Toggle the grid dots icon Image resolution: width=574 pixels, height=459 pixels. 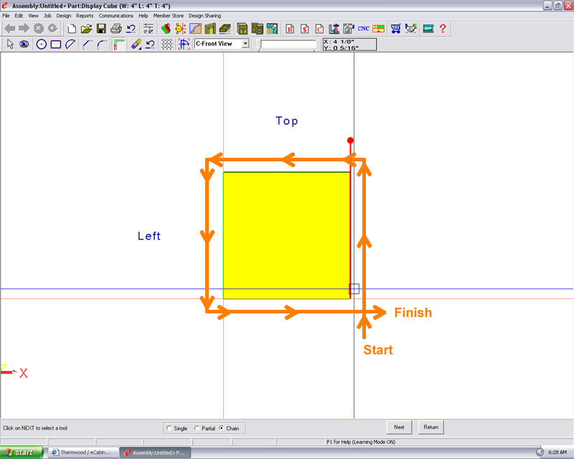167,44
